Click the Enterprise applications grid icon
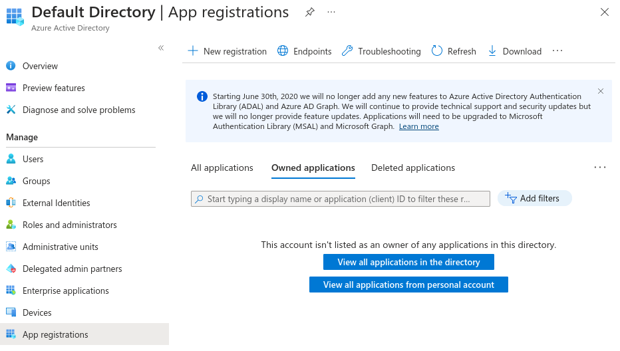This screenshot has height=351, width=620. pyautogui.click(x=11, y=291)
